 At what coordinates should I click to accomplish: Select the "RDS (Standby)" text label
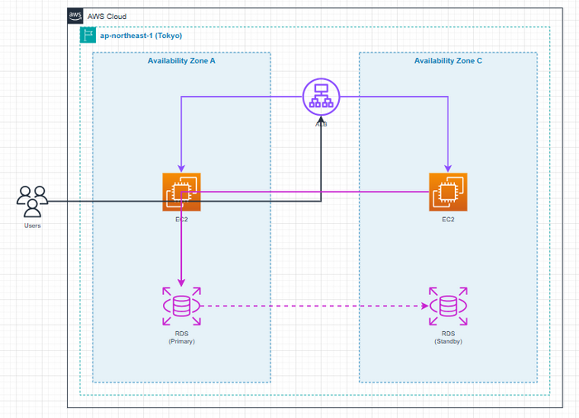(447, 336)
